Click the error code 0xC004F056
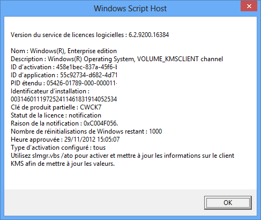The height and width of the screenshot is (220, 261). (101, 123)
